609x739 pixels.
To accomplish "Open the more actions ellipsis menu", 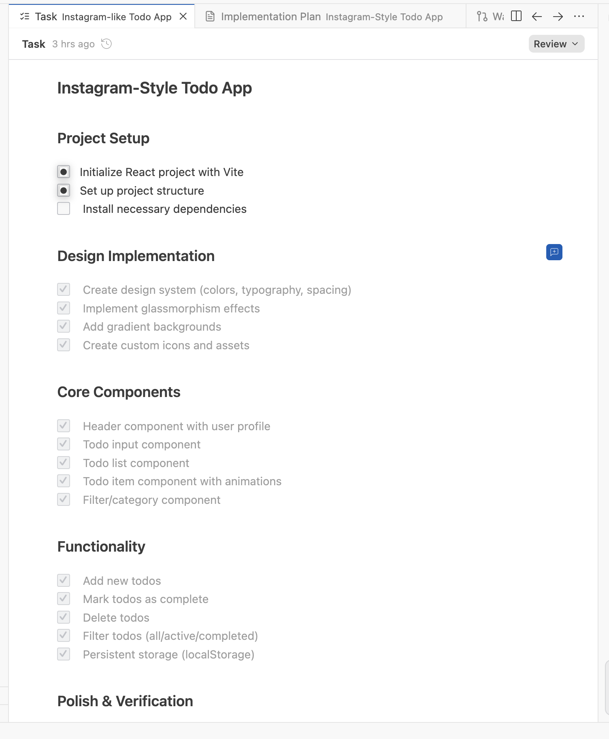I will click(x=579, y=16).
